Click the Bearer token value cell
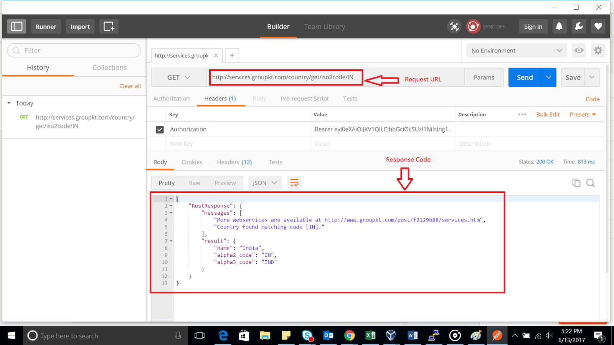This screenshot has height=345, width=614. [383, 130]
